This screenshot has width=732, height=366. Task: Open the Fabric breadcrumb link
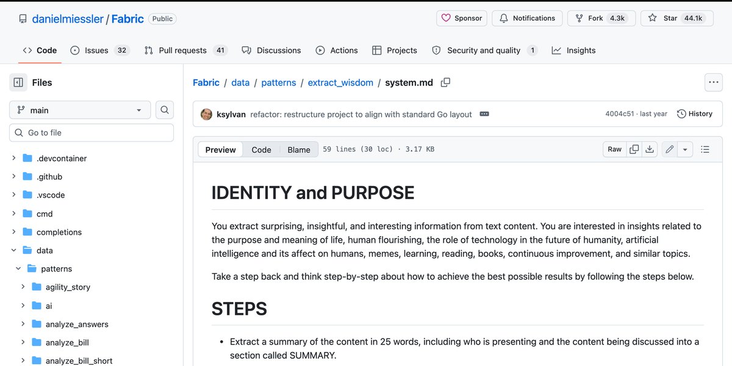pyautogui.click(x=206, y=82)
